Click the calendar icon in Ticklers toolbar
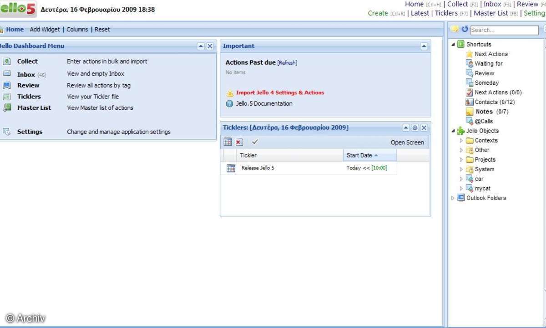Image resolution: width=546 pixels, height=328 pixels. click(228, 142)
